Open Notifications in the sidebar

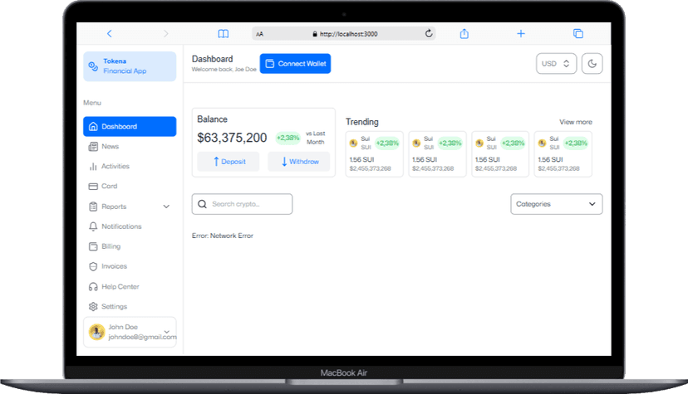point(130,226)
